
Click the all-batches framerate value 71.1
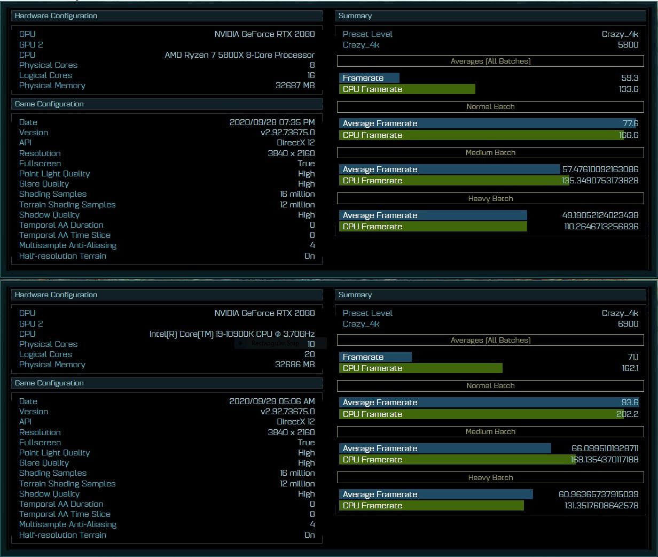pyautogui.click(x=633, y=357)
